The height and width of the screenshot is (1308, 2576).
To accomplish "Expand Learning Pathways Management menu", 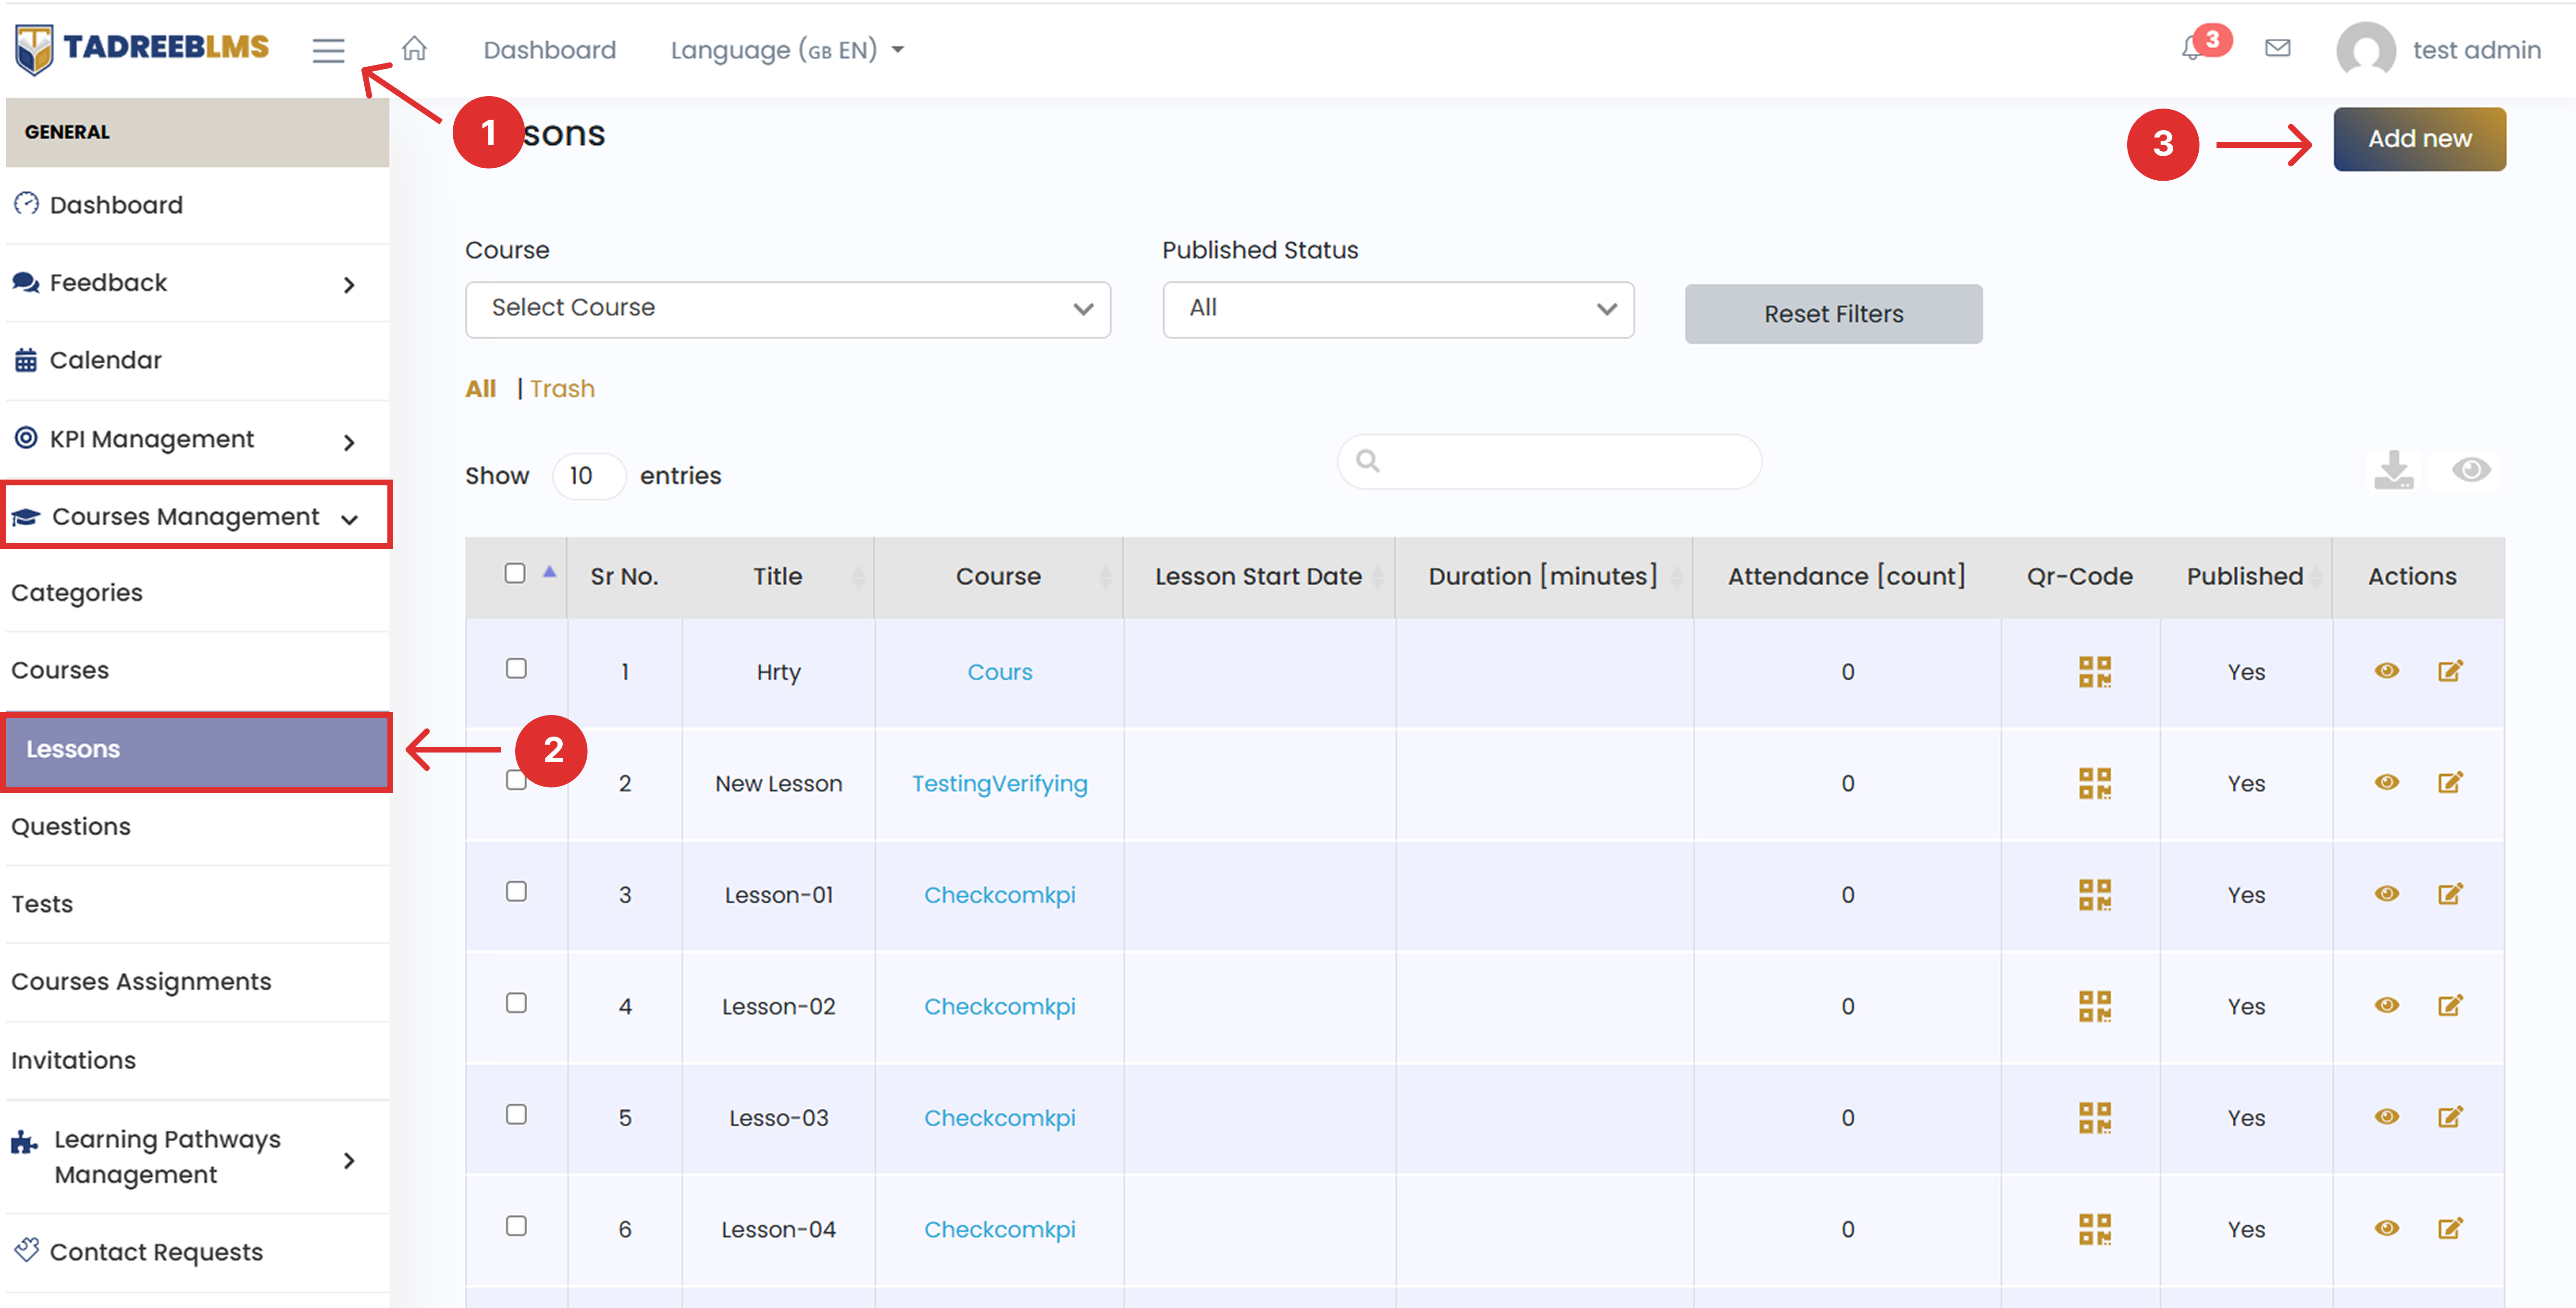I will coord(197,1158).
